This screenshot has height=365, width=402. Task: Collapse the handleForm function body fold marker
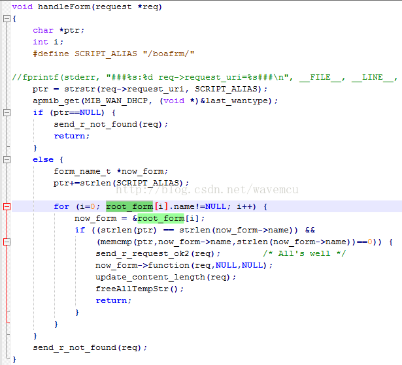[7, 19]
